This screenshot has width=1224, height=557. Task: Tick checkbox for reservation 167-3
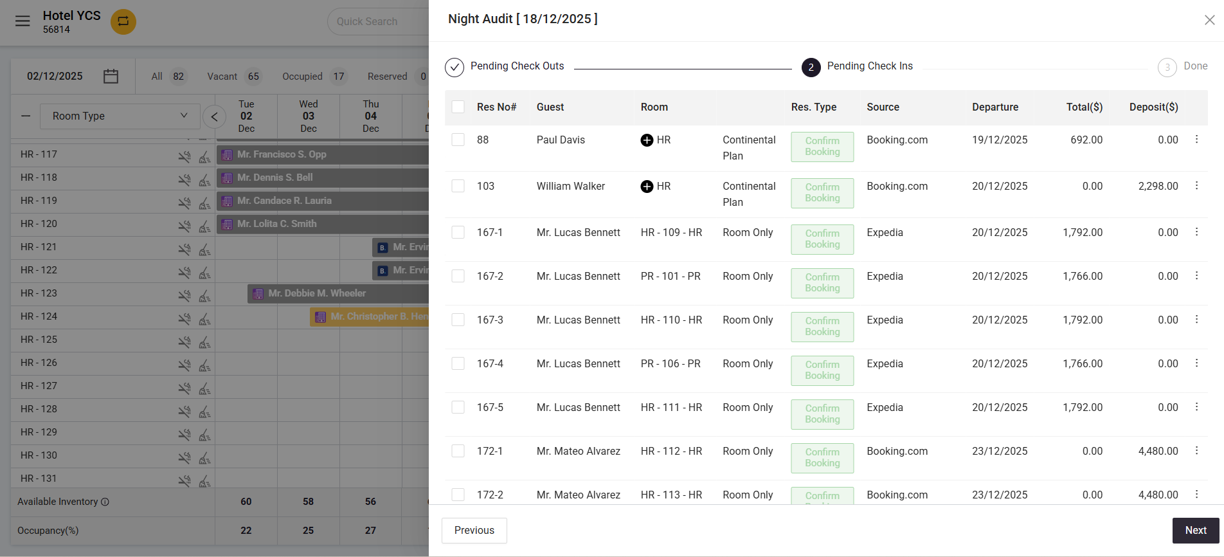(x=458, y=320)
